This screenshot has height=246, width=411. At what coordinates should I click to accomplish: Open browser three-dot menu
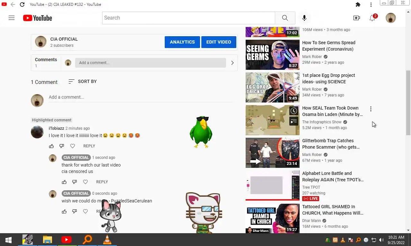click(371, 4)
